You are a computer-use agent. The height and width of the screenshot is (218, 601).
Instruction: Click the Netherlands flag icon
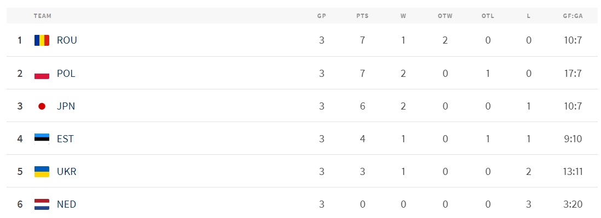(x=42, y=204)
